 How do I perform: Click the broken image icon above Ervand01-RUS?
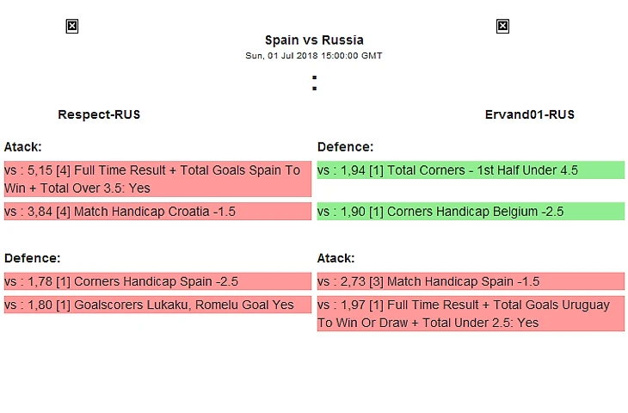click(502, 27)
